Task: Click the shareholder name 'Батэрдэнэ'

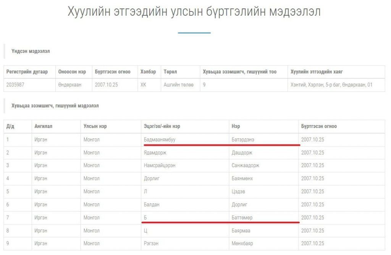Action: 243,140
